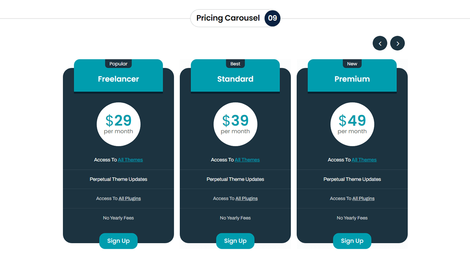Image resolution: width=470 pixels, height=262 pixels.
Task: Click the next slide arrow button
Action: (x=397, y=43)
